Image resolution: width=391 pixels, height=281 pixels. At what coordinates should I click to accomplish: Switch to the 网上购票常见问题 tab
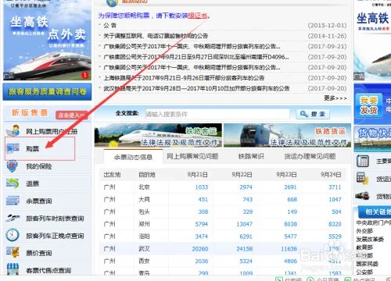[192, 156]
